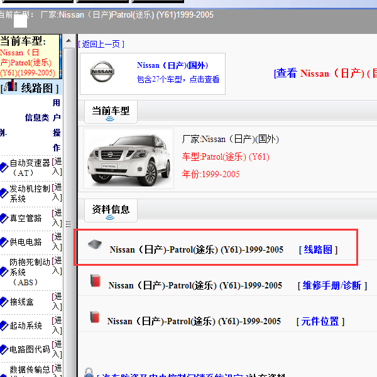The image size is (377, 377).
Task: Enter 防抱死制动系统 via 进入 link
Action: [x=57, y=266]
